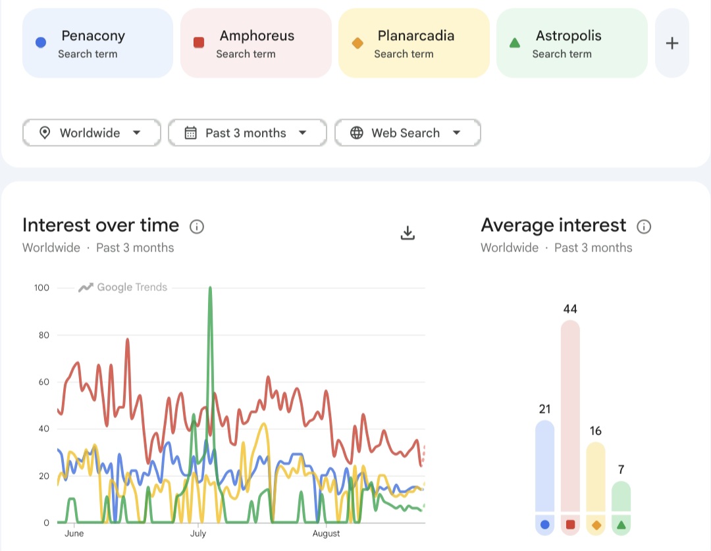Viewport: 711px width, 551px height.
Task: Select the Amphoreus search term chip
Action: pyautogui.click(x=255, y=43)
